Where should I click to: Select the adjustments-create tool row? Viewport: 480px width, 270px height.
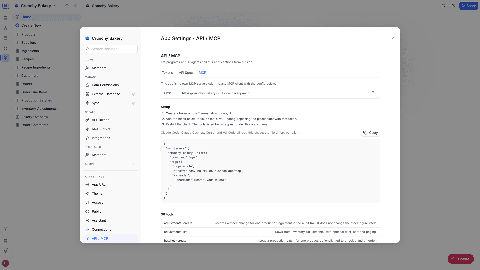(x=270, y=223)
